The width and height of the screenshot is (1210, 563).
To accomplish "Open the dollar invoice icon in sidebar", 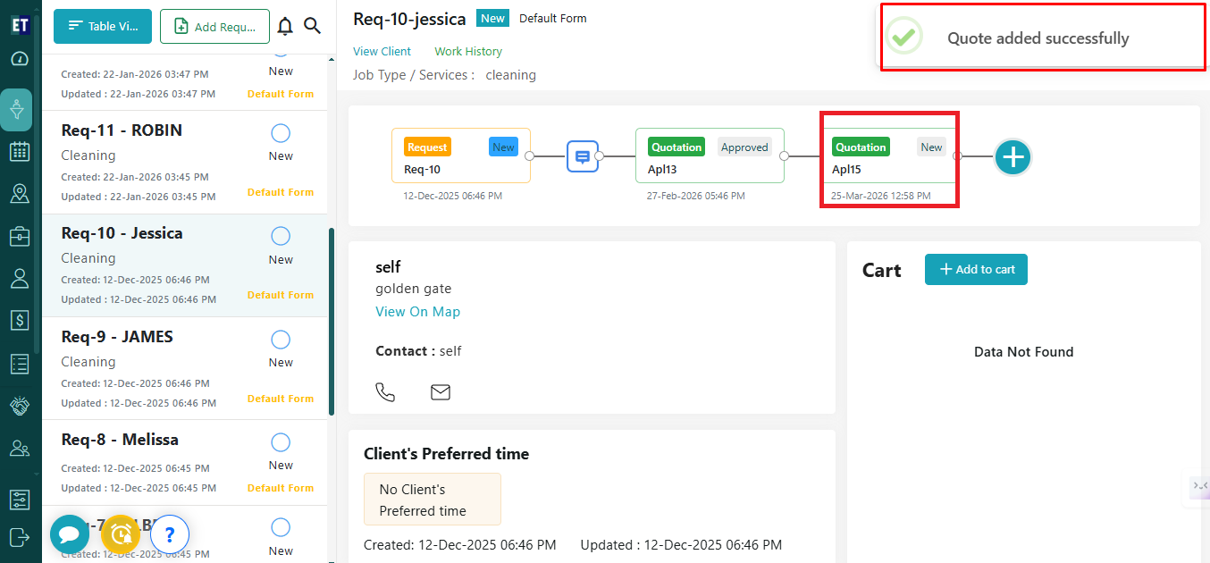I will pyautogui.click(x=20, y=320).
